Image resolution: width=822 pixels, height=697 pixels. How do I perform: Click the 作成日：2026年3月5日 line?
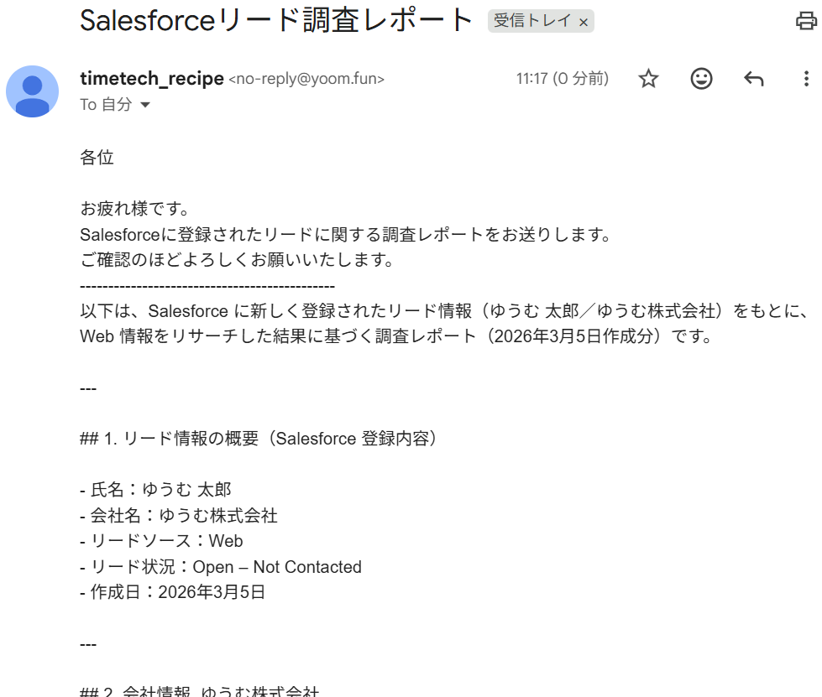pos(177,592)
